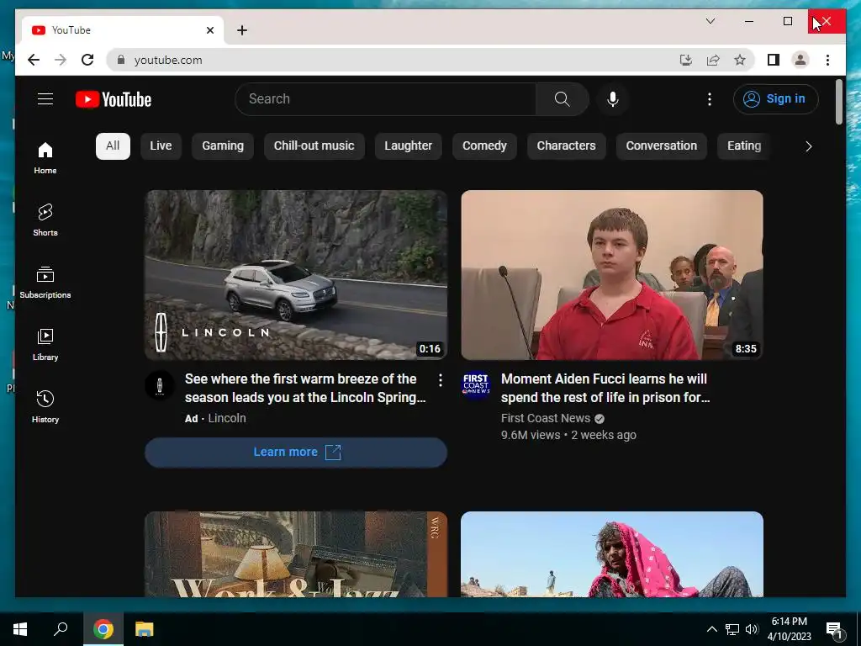Select the Comedy filter chip
Image resolution: width=861 pixels, height=646 pixels.
(484, 146)
